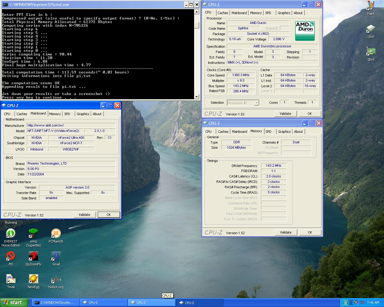Click the Southbridge value nForce2 MCP-T
The height and width of the screenshot is (307, 384).
[x=70, y=143]
